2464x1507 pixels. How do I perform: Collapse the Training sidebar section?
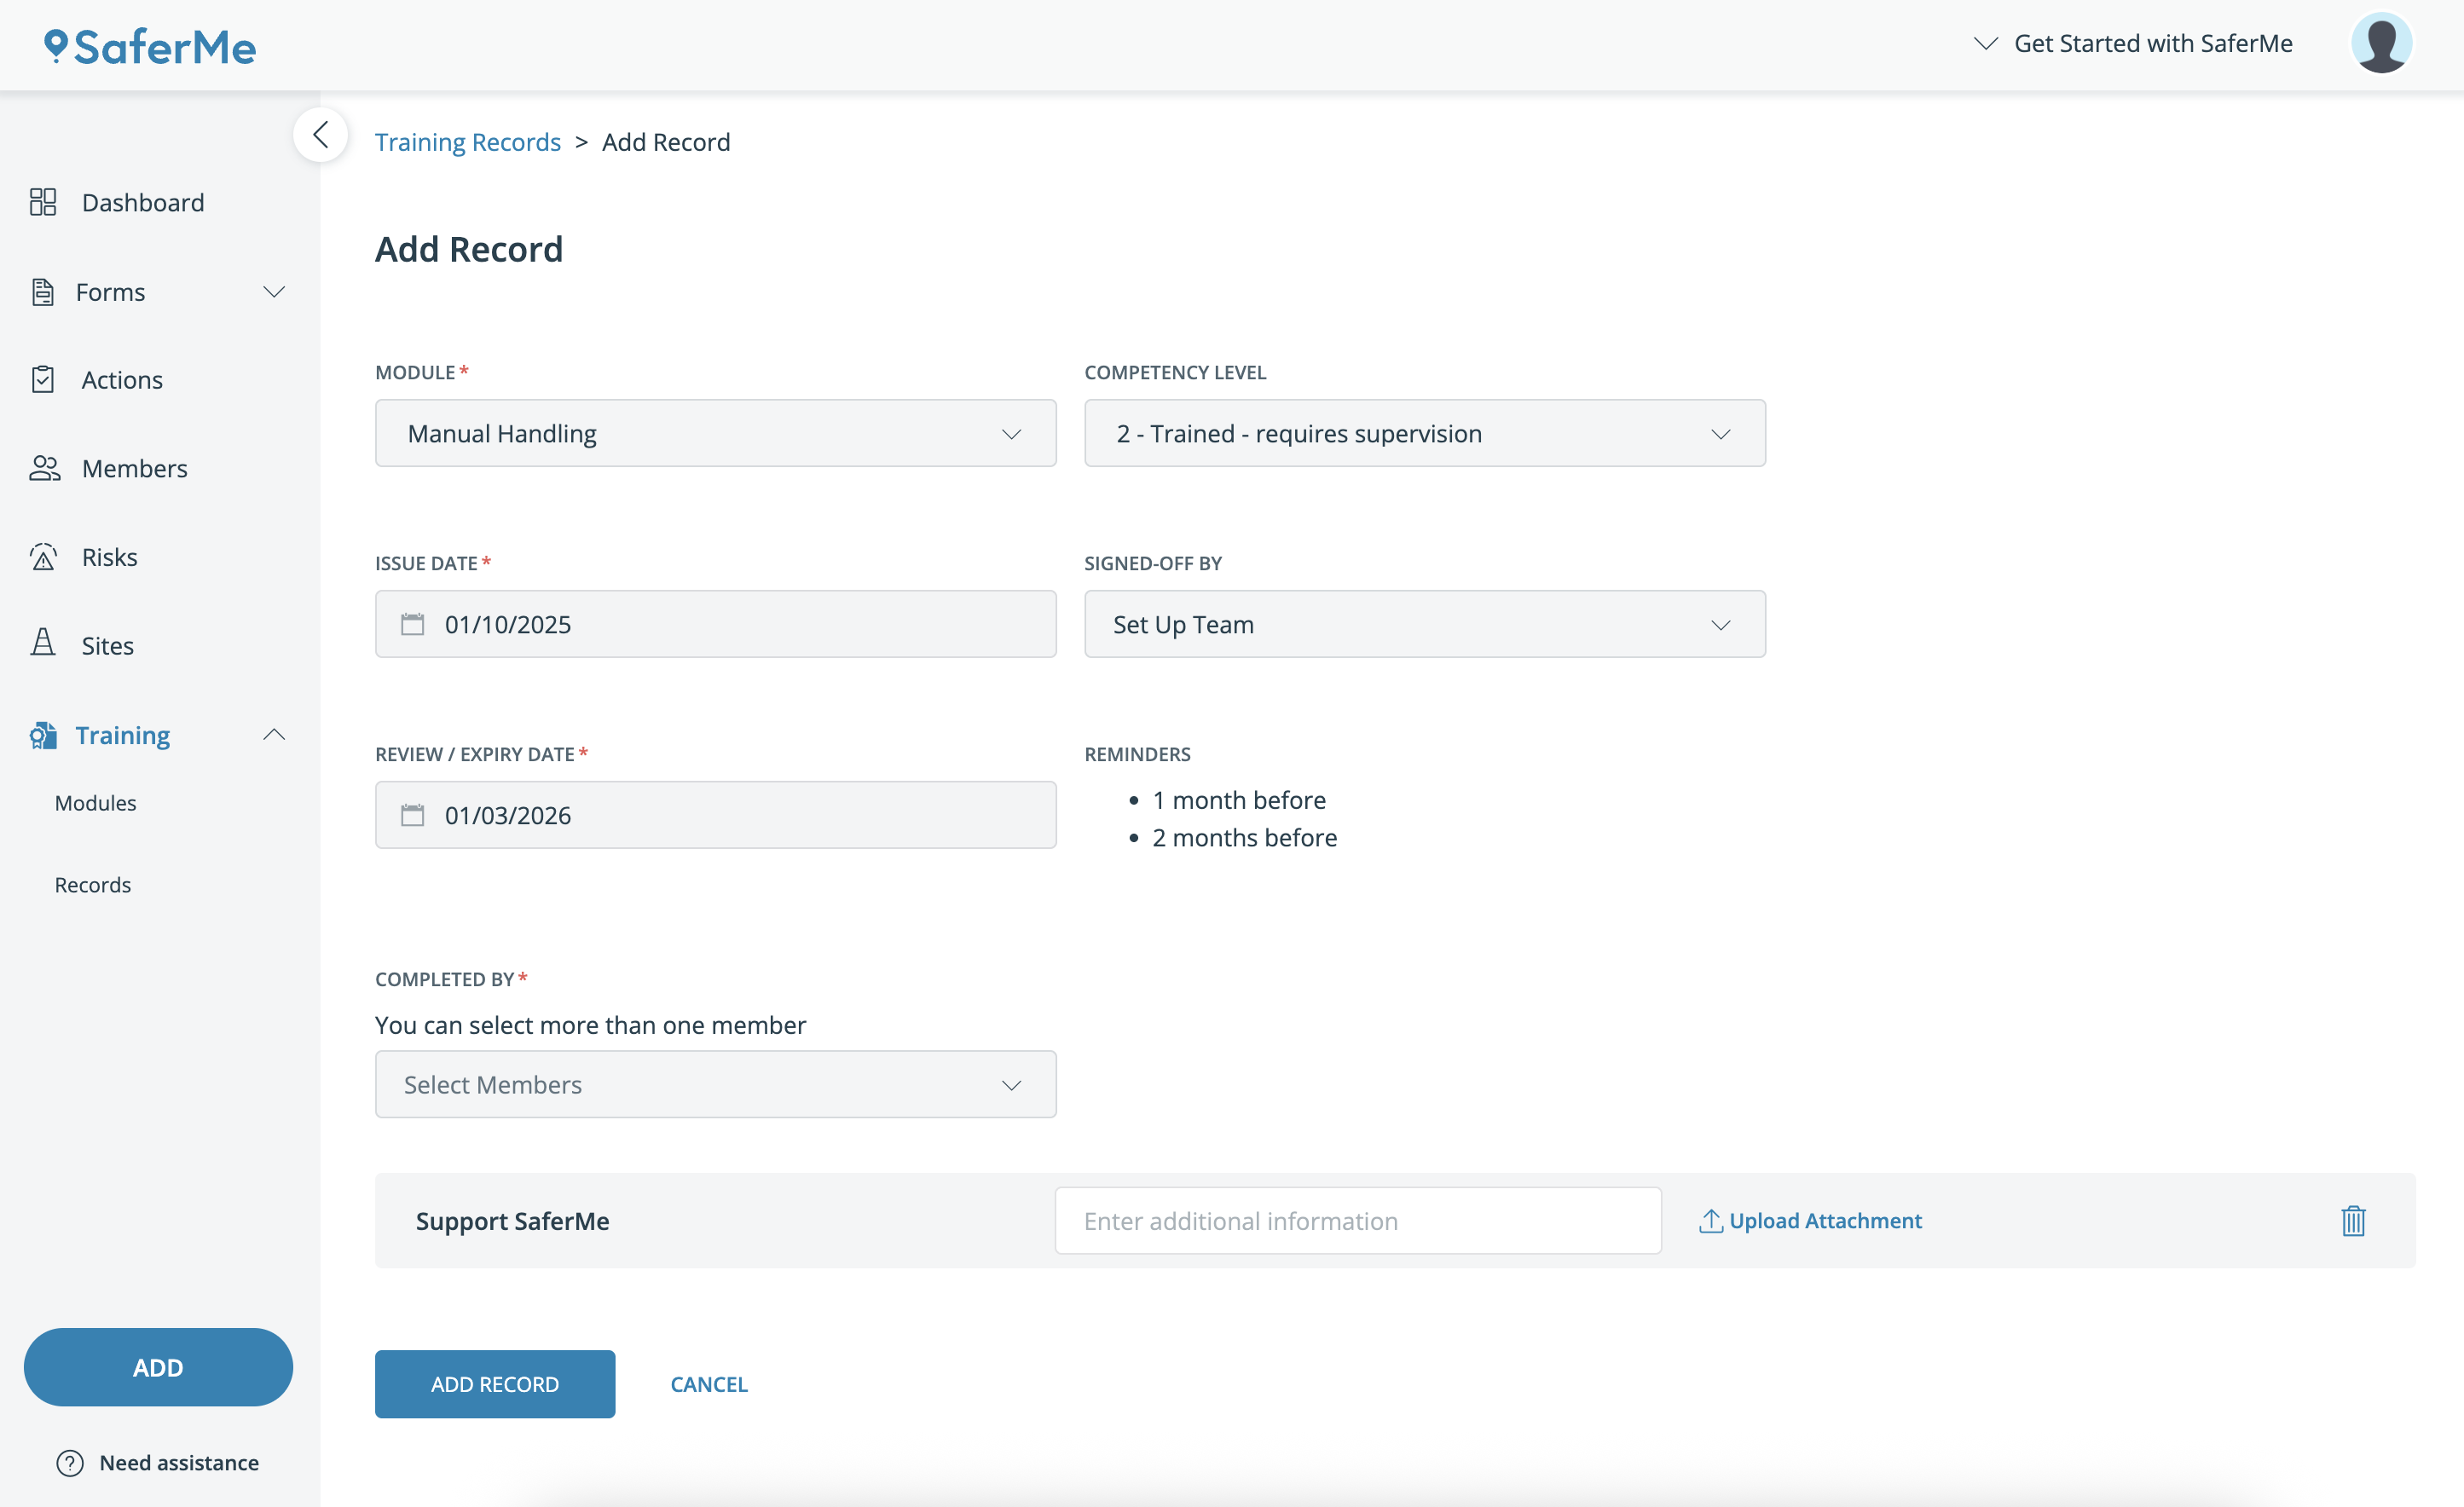coord(273,735)
